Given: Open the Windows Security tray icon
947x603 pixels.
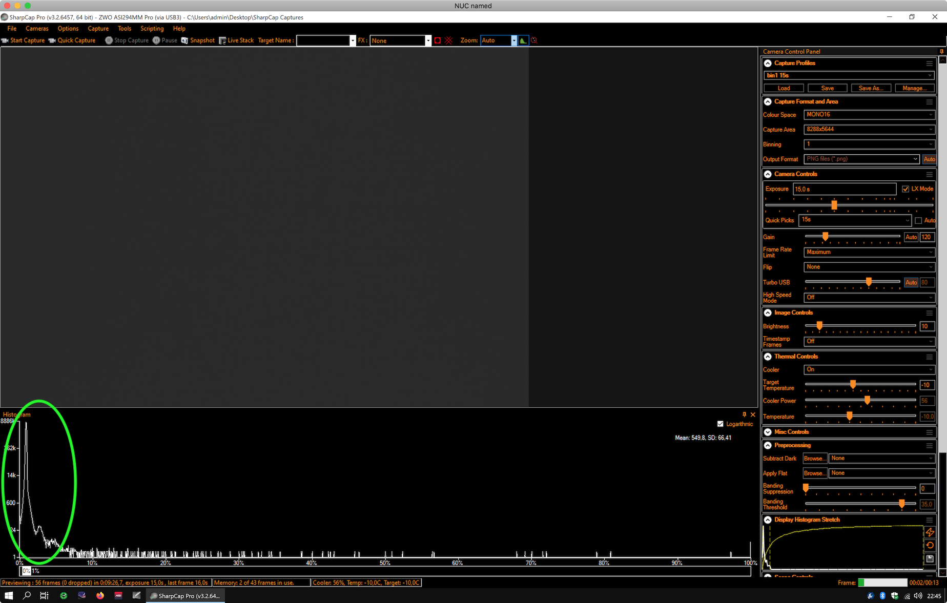Looking at the screenshot, I should click(895, 596).
